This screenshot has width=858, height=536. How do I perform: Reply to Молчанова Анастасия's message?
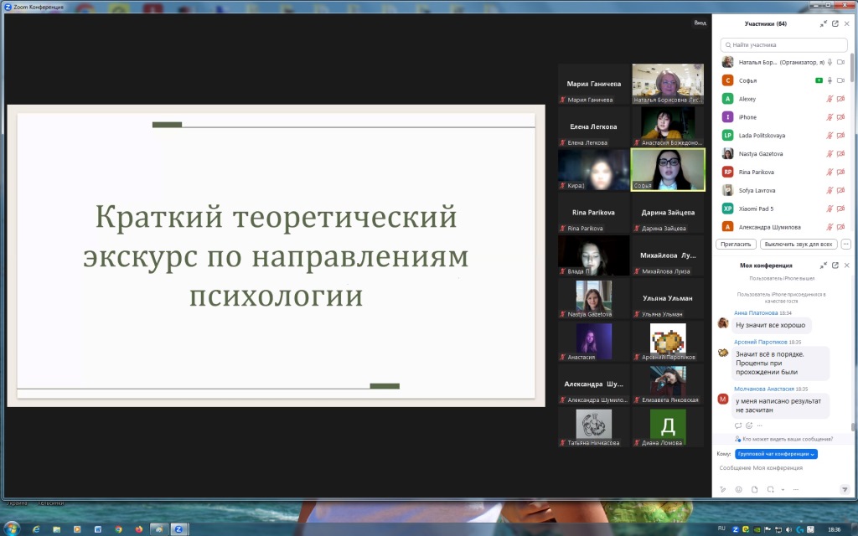click(x=737, y=425)
